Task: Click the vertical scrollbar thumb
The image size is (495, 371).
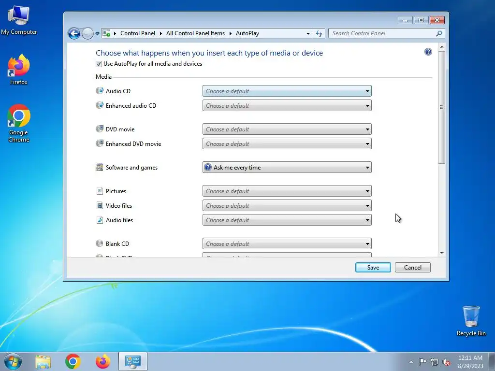Action: 442,107
